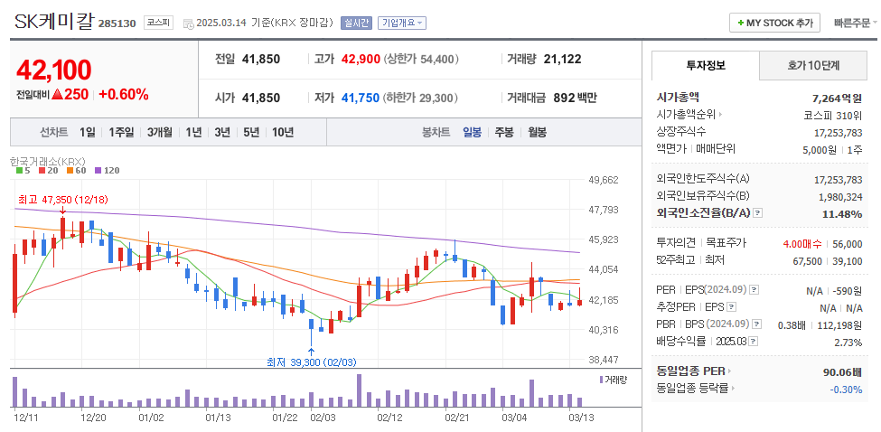Show the 3개월 line chart
This screenshot has height=432, width=881.
coord(160,133)
